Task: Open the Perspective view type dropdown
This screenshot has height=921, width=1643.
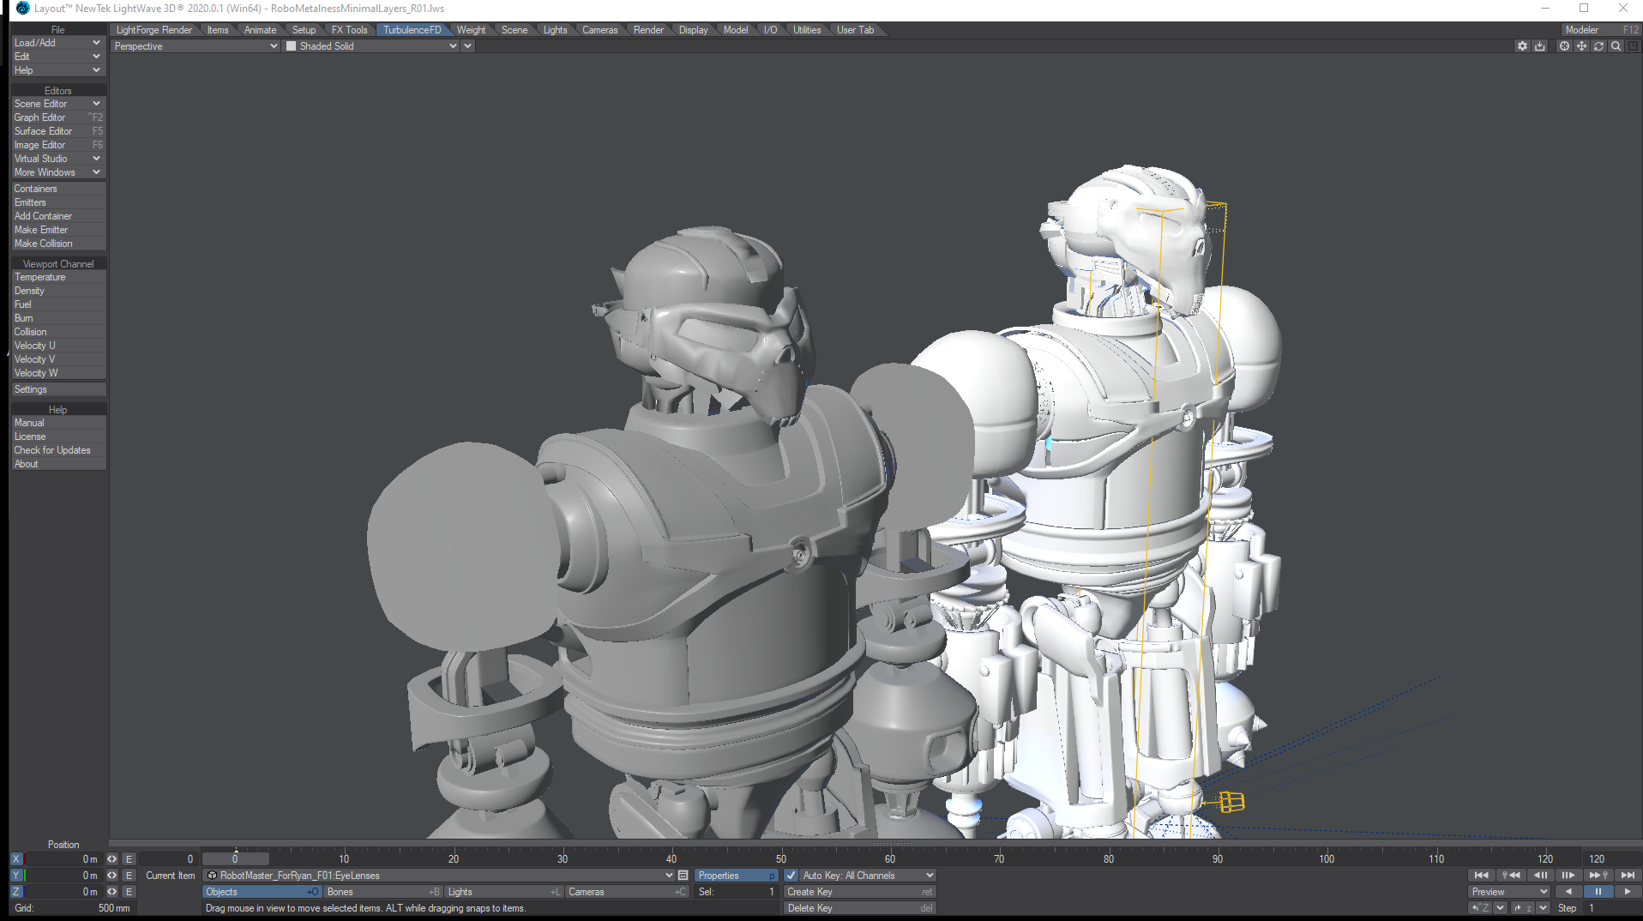Action: [196, 46]
